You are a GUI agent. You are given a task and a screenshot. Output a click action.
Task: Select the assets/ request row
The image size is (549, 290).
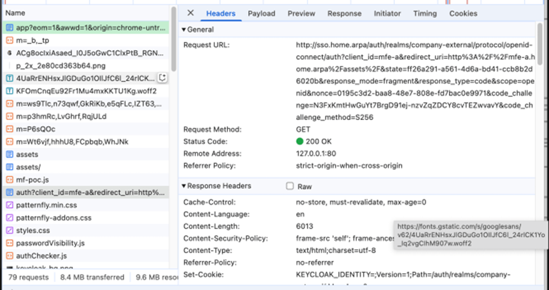click(86, 167)
